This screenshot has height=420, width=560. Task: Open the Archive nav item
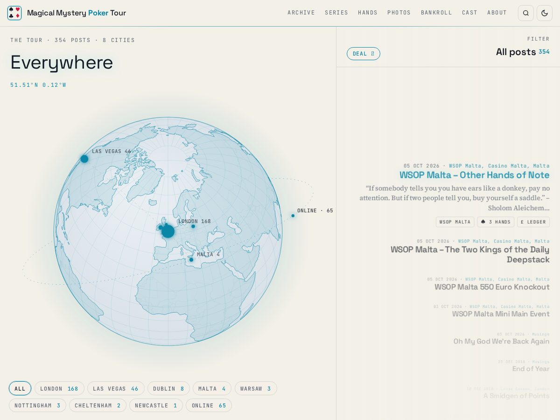tap(301, 13)
